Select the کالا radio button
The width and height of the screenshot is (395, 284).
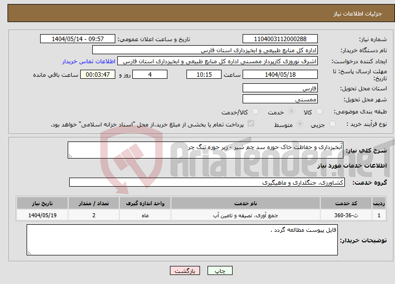point(319,111)
